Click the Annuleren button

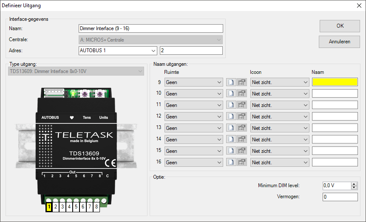(x=340, y=42)
